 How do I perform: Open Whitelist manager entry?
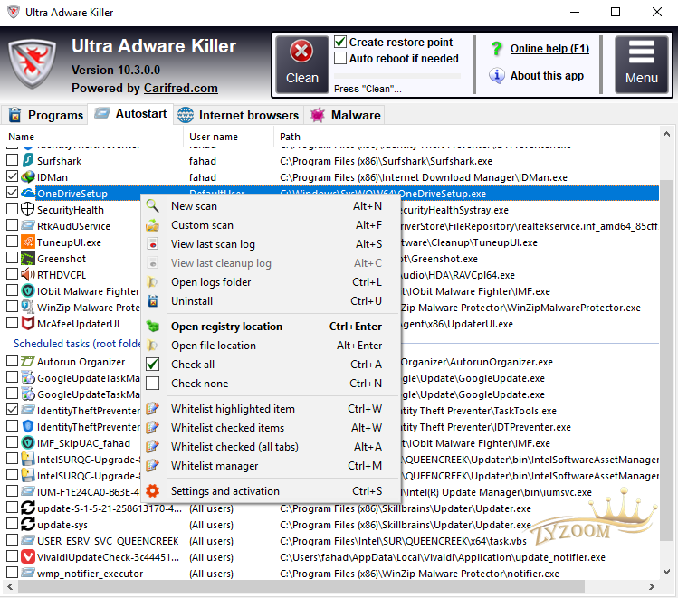coord(269,466)
